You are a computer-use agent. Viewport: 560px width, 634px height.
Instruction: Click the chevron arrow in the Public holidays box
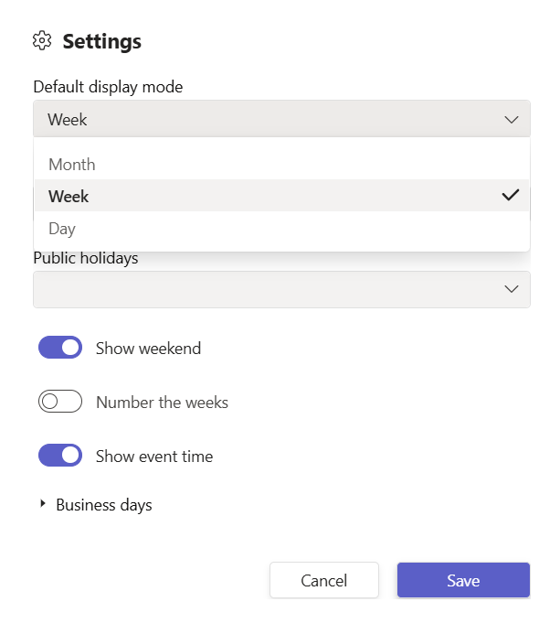pos(511,289)
